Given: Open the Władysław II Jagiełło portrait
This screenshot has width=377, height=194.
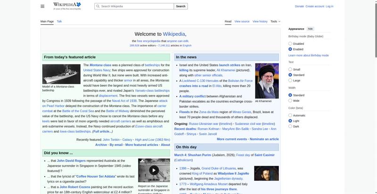Looking at the screenshot, I should (x=266, y=173).
